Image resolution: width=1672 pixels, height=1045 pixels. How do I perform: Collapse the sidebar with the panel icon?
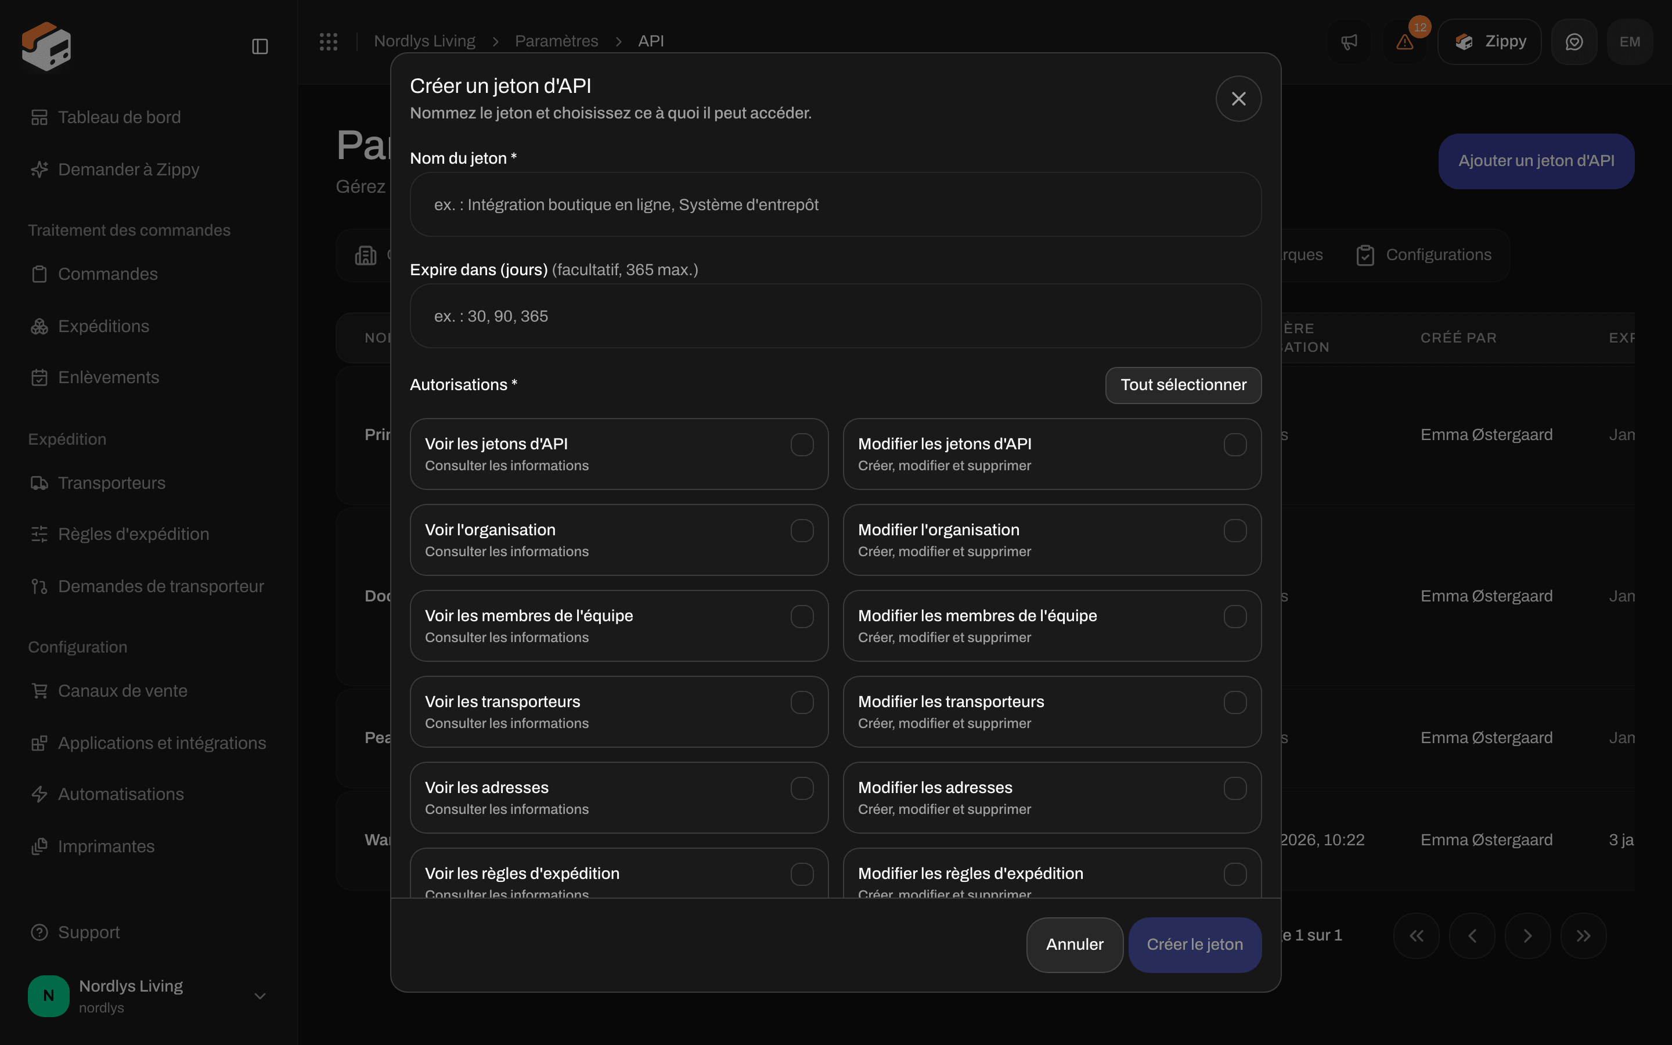coord(260,46)
